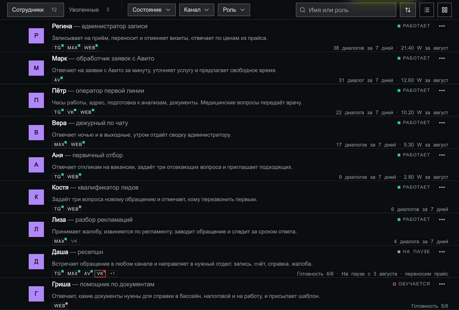
Task: Open the three-dot menu for Даша
Action: [x=442, y=252]
